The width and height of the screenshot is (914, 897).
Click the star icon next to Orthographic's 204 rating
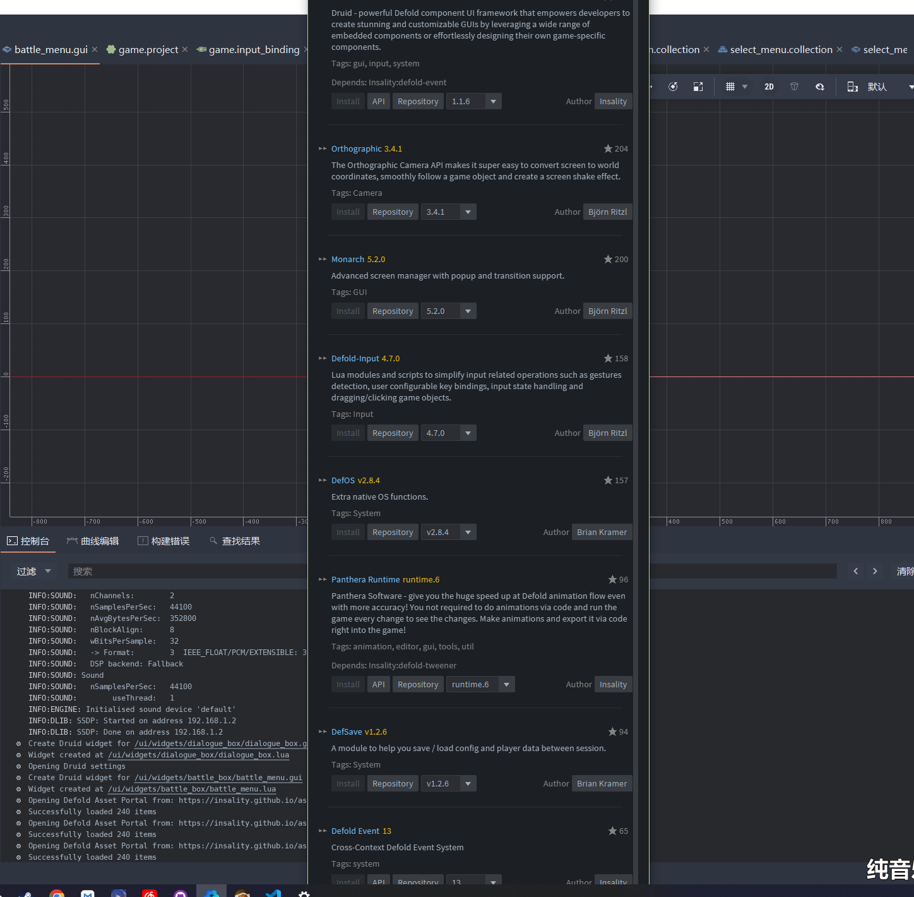[x=608, y=148]
